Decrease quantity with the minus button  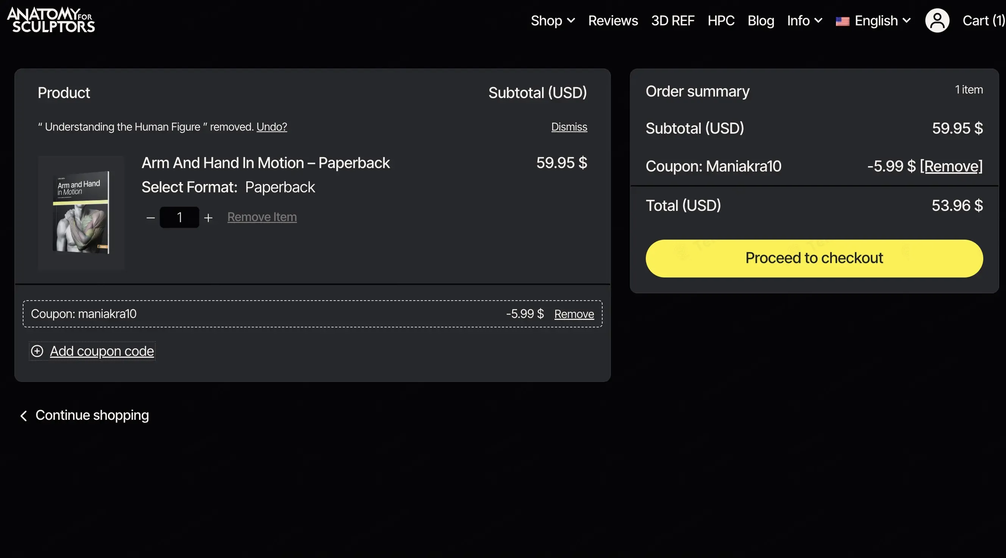[150, 218]
